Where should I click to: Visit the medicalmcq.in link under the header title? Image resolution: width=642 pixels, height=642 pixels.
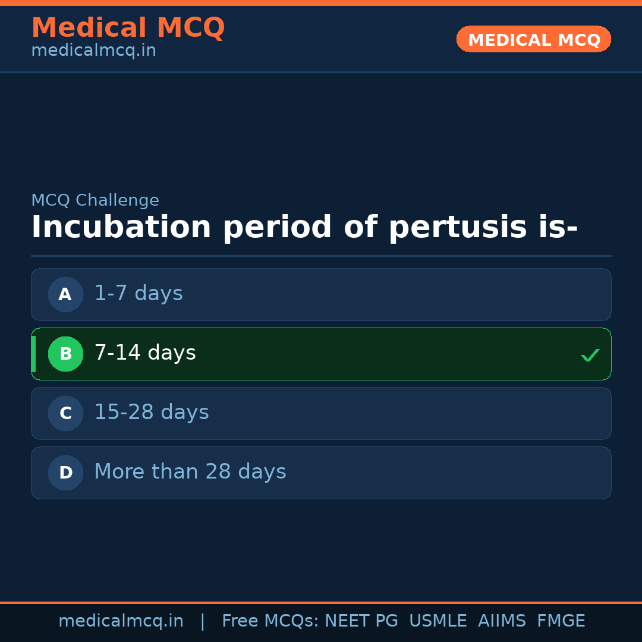[93, 51]
